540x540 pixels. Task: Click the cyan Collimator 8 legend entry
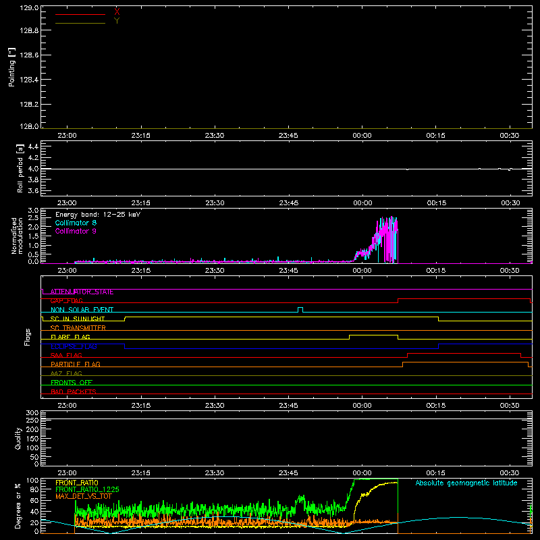point(76,223)
